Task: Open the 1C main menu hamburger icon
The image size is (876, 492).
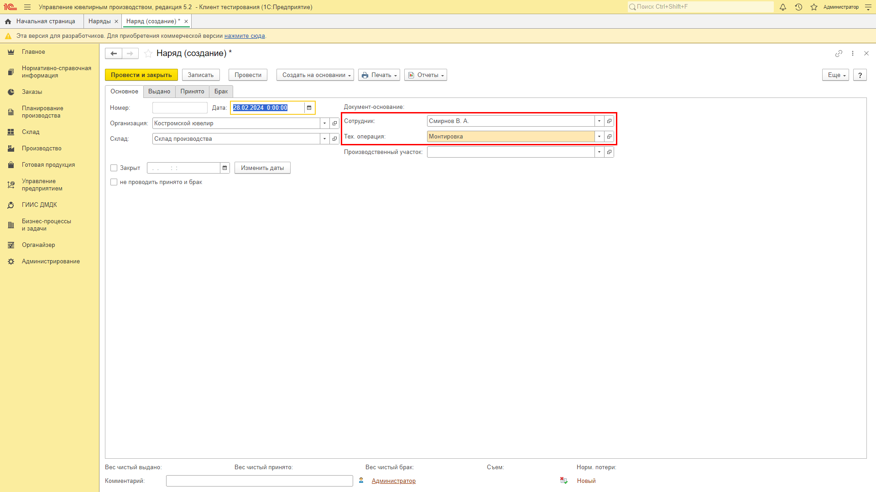Action: click(x=27, y=7)
